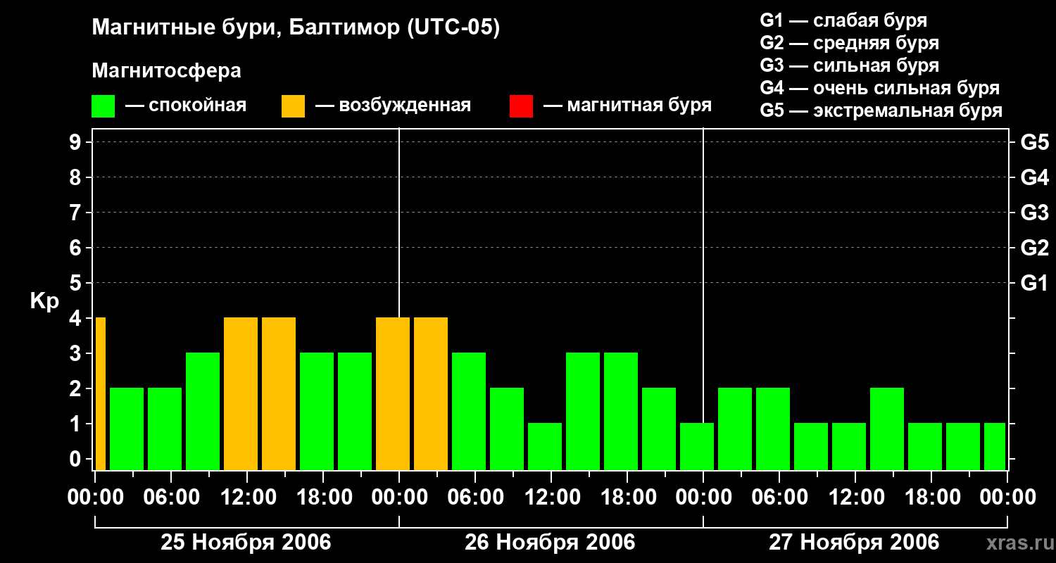The image size is (1056, 563).
Task: Click the narrow green bar ending 27 Ноября
Action: (x=995, y=447)
